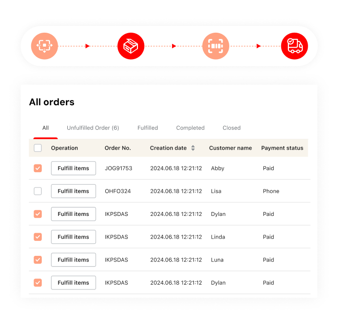This screenshot has width=337, height=327.
Task: Click the red package box icon
Action: (131, 46)
